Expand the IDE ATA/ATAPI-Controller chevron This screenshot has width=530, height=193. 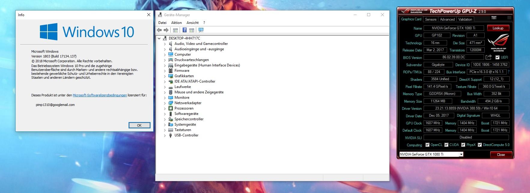point(165,81)
